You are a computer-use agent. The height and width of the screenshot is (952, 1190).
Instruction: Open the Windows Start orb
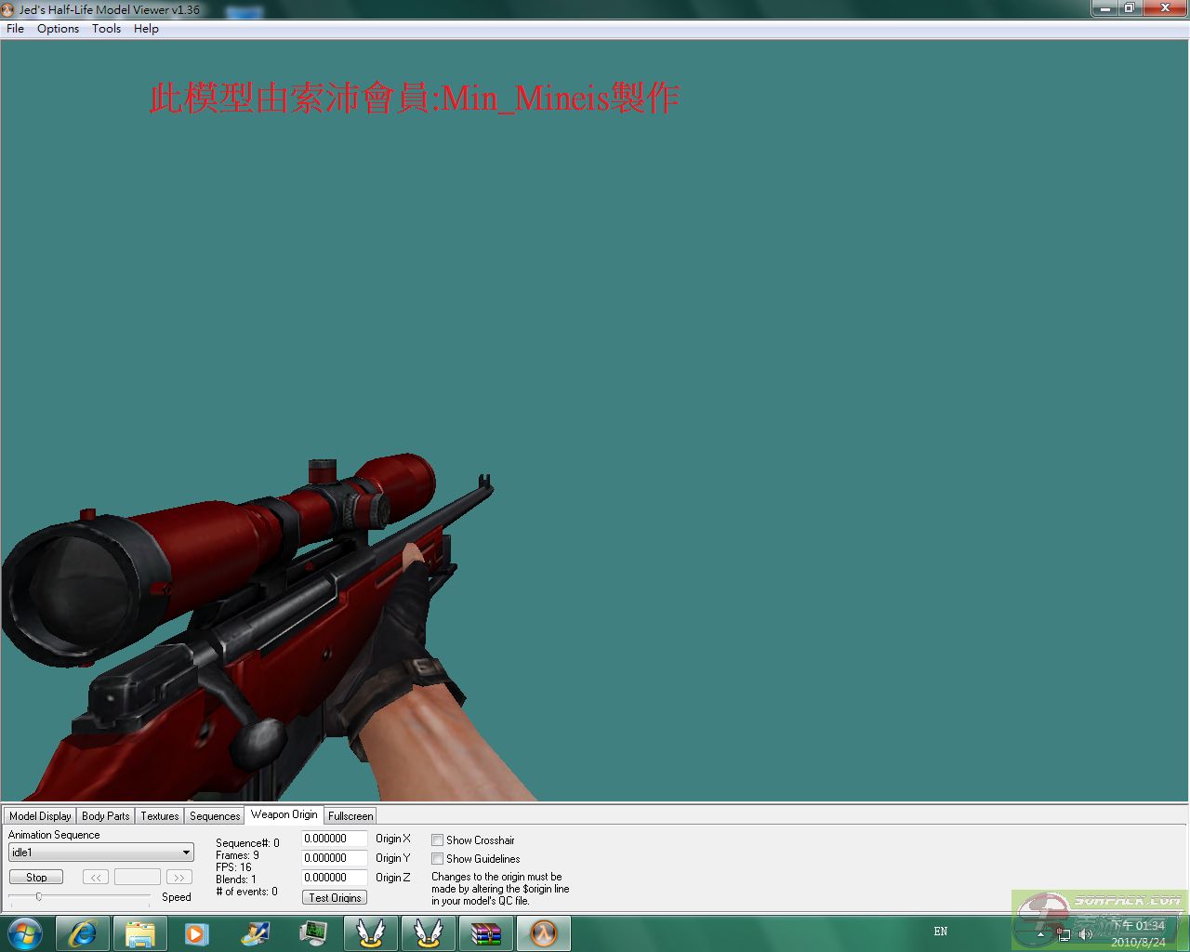click(x=25, y=933)
